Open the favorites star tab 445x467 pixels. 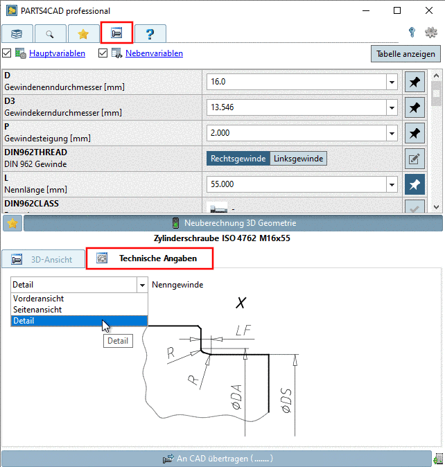83,34
